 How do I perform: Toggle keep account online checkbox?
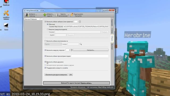(45, 68)
